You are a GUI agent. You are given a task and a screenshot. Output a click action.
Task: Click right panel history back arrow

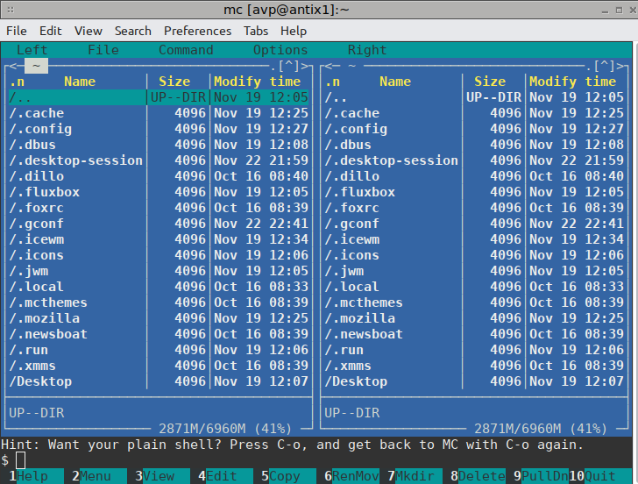coord(329,66)
